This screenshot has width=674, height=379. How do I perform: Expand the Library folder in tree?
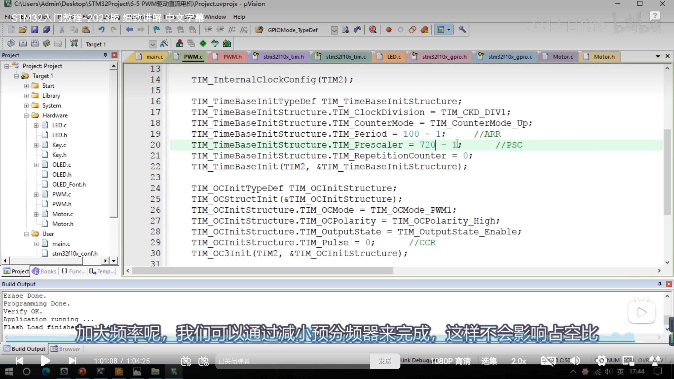point(26,96)
